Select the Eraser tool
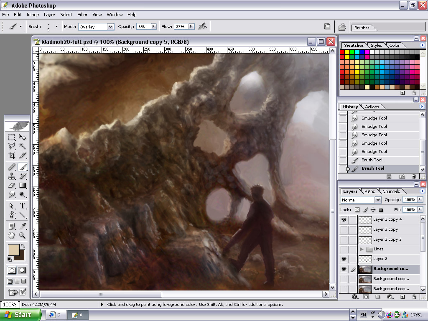Viewport: 428px width, 321px height. [11, 186]
